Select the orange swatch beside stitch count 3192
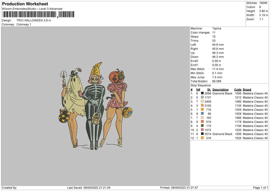This screenshot has height=191, width=270. 202,105
